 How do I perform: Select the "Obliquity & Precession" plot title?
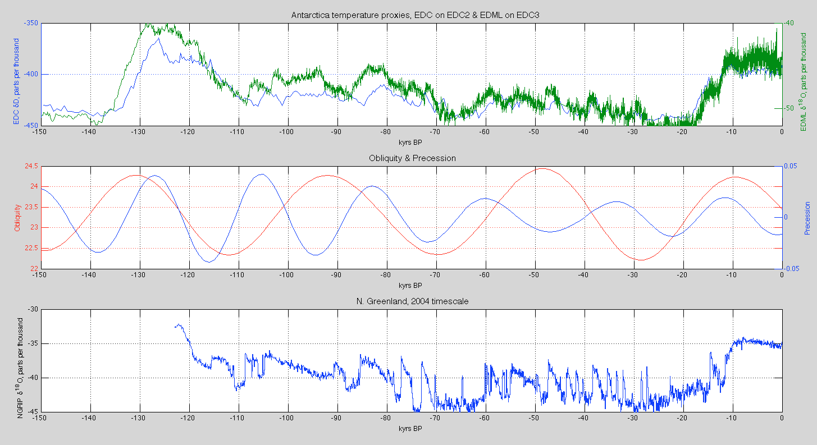tap(412, 158)
